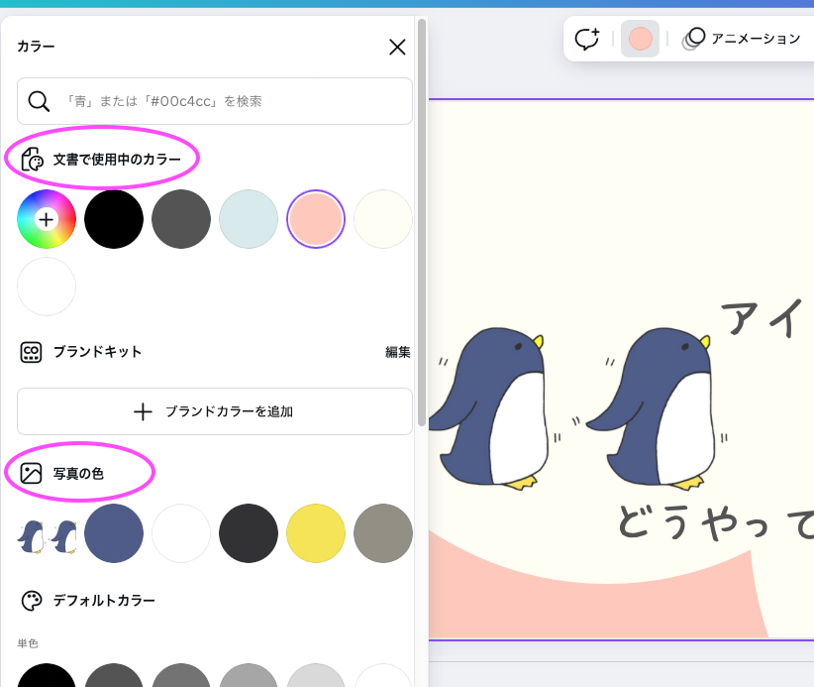Screen dimensions: 814x687
Task: Open the add comment speech bubble icon
Action: (587, 39)
